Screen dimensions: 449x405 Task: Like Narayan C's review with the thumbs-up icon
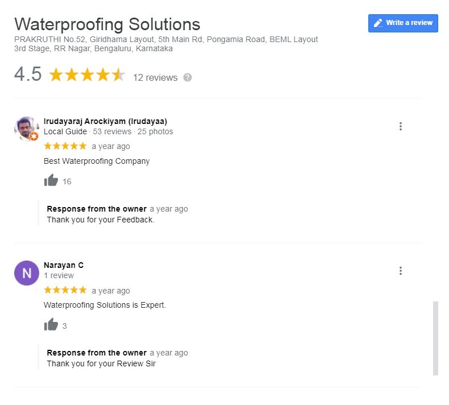pyautogui.click(x=51, y=325)
